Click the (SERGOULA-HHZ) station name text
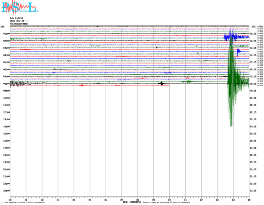 pos(19,24)
